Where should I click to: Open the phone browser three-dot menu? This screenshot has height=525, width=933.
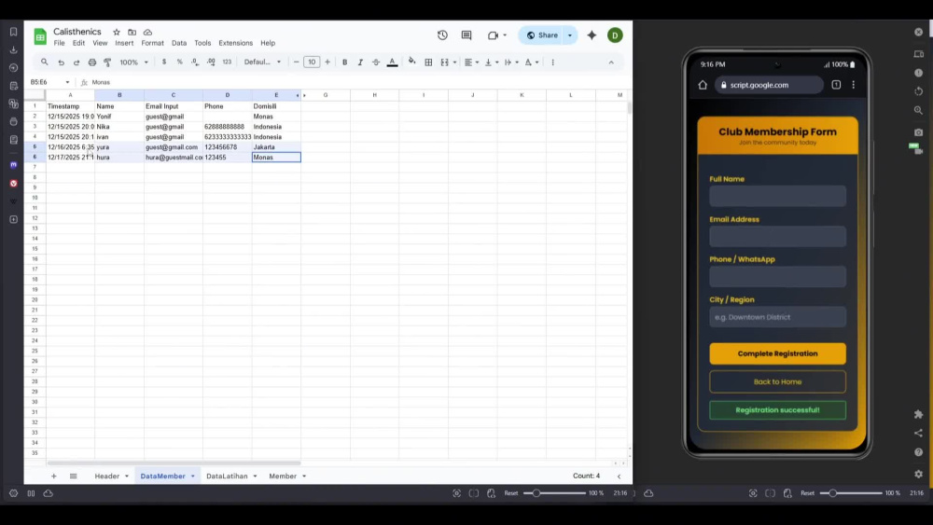(x=854, y=85)
